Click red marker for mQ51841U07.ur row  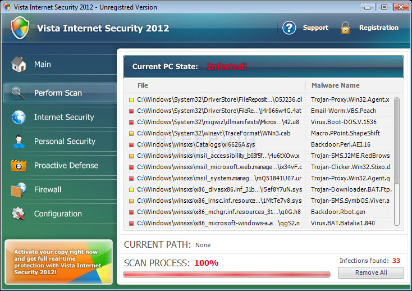pos(131,179)
